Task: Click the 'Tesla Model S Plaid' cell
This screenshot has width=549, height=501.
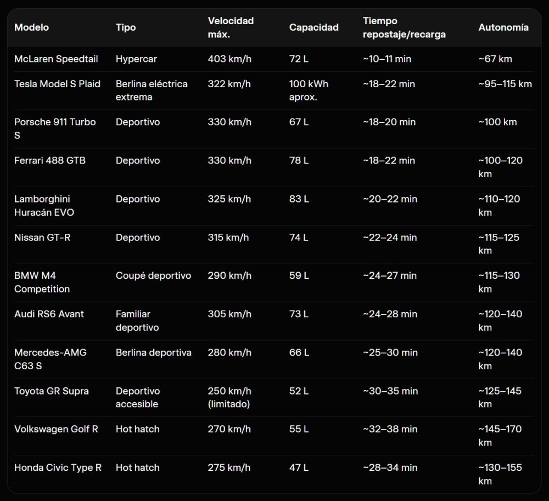Action: pos(58,84)
